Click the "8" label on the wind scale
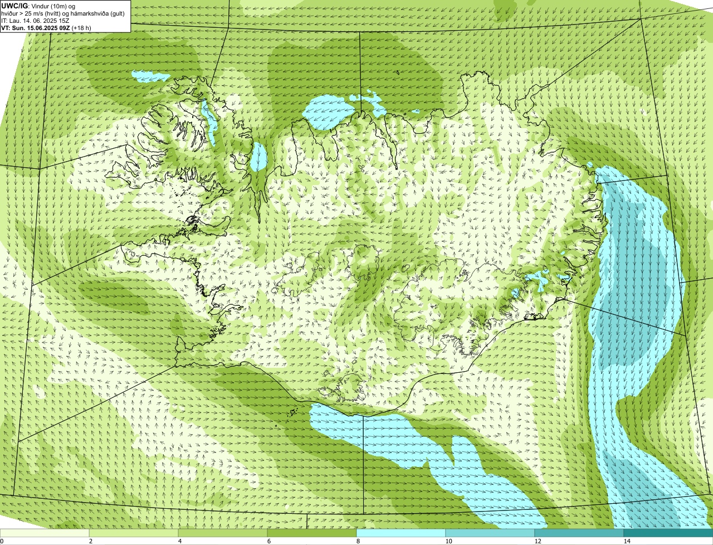 tap(358, 541)
